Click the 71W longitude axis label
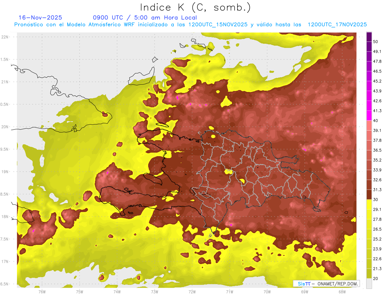Viewport: 384px width, 296px height. (229, 292)
